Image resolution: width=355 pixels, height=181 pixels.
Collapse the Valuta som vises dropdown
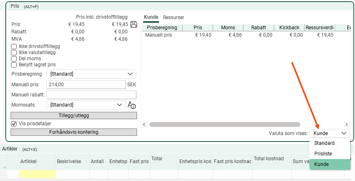click(x=329, y=133)
